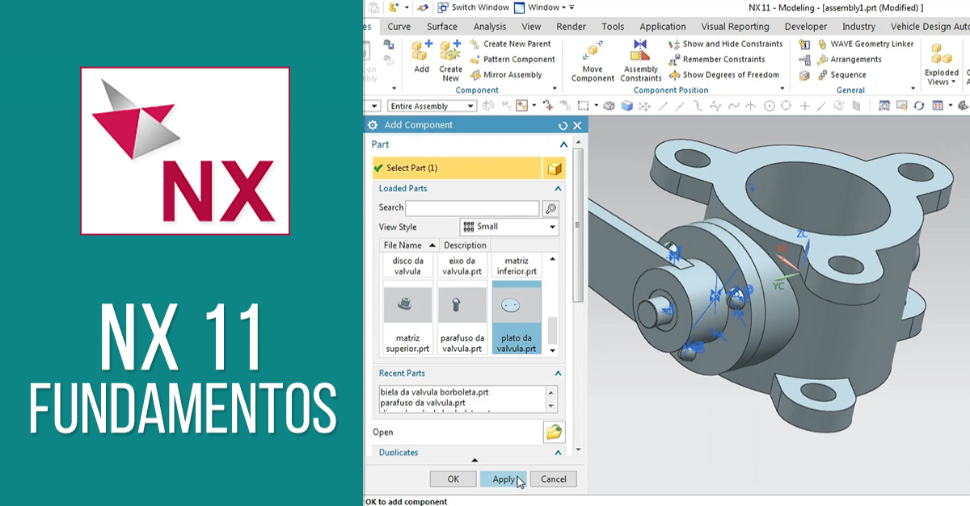This screenshot has height=506, width=970.
Task: Click the Add component icon
Action: tap(421, 53)
